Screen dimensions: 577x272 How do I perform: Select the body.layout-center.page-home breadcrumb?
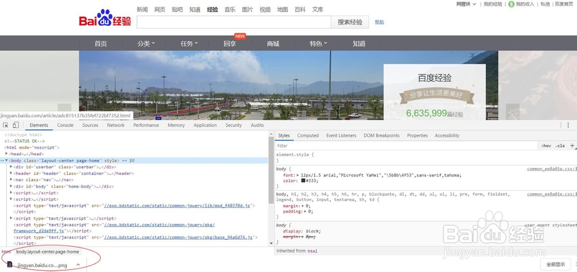tap(47, 252)
